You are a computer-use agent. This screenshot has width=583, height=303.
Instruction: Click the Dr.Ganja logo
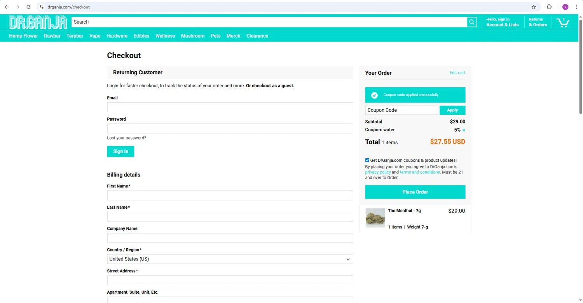click(x=38, y=23)
